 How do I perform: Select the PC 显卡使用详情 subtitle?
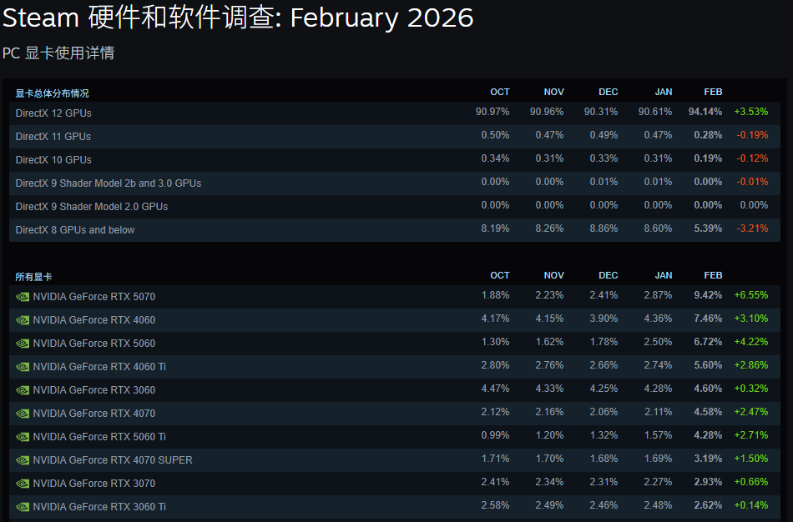coord(58,53)
